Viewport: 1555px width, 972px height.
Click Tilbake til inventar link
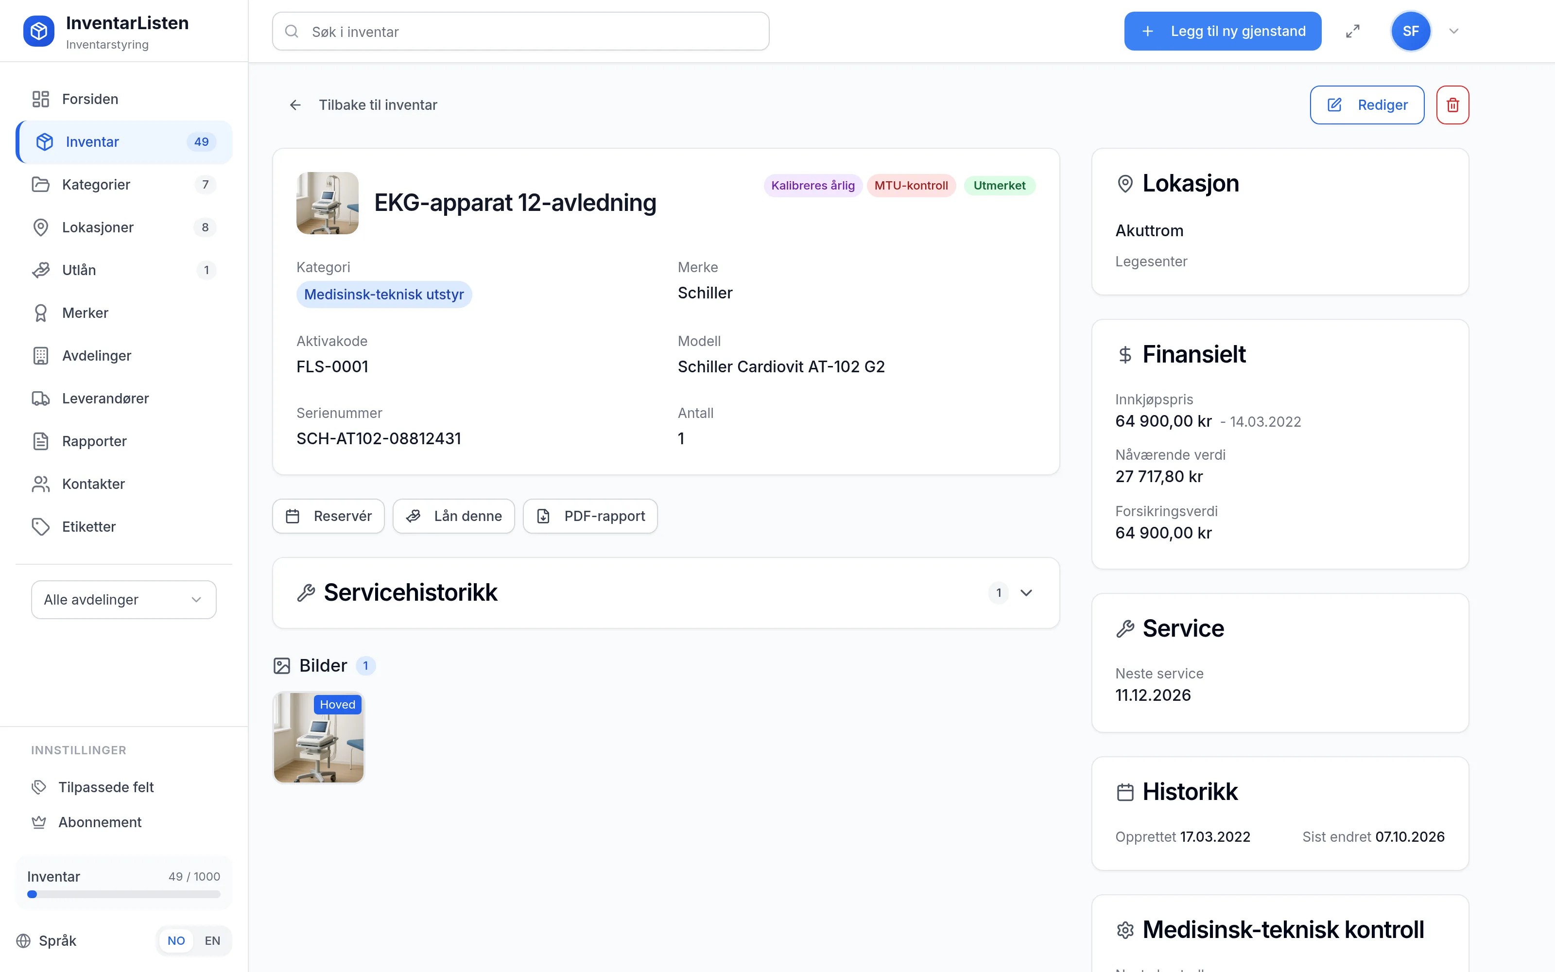tap(378, 105)
